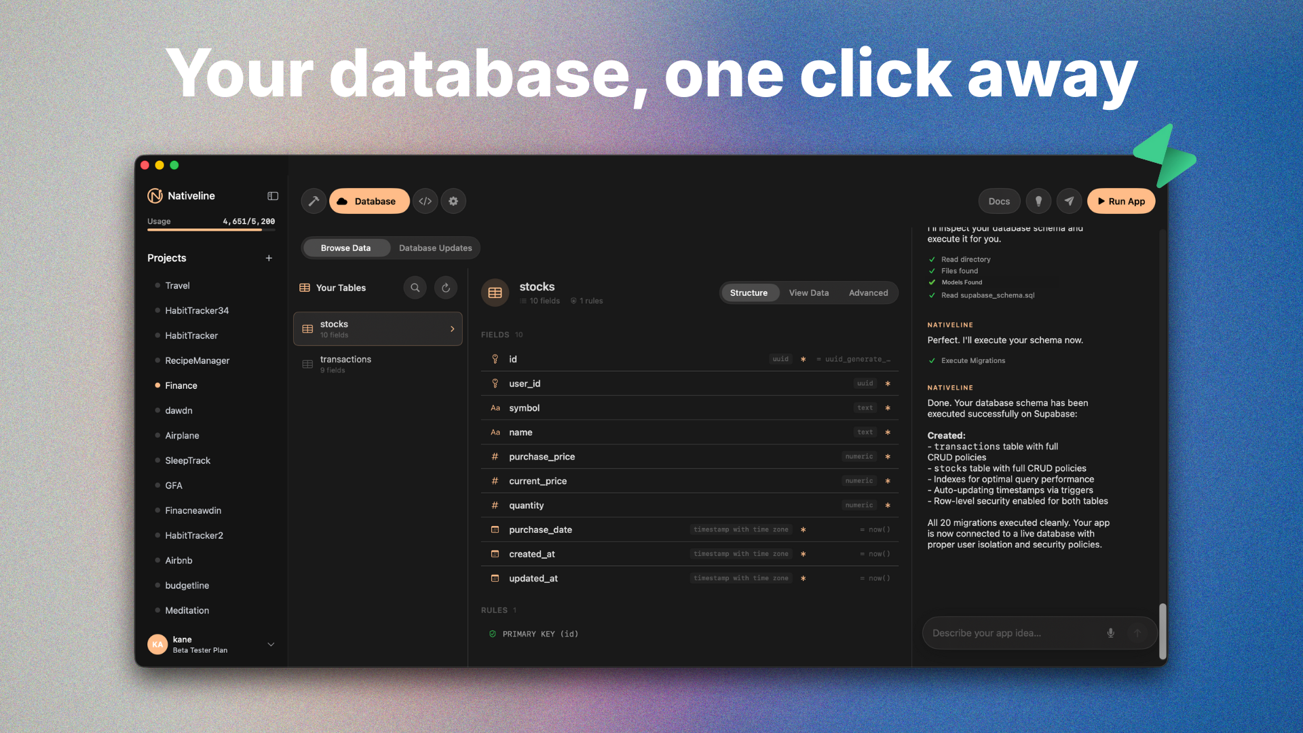Switch to the View Data tab
The image size is (1303, 733).
point(808,293)
